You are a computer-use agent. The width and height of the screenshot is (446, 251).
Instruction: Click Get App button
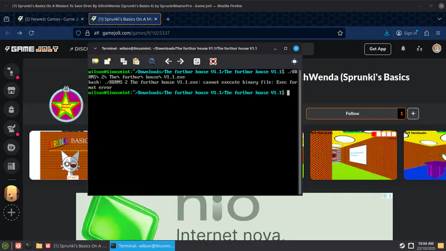point(378,49)
